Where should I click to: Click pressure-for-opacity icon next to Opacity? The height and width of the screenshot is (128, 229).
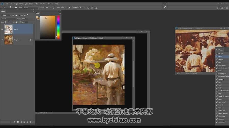pyautogui.click(x=54, y=8)
